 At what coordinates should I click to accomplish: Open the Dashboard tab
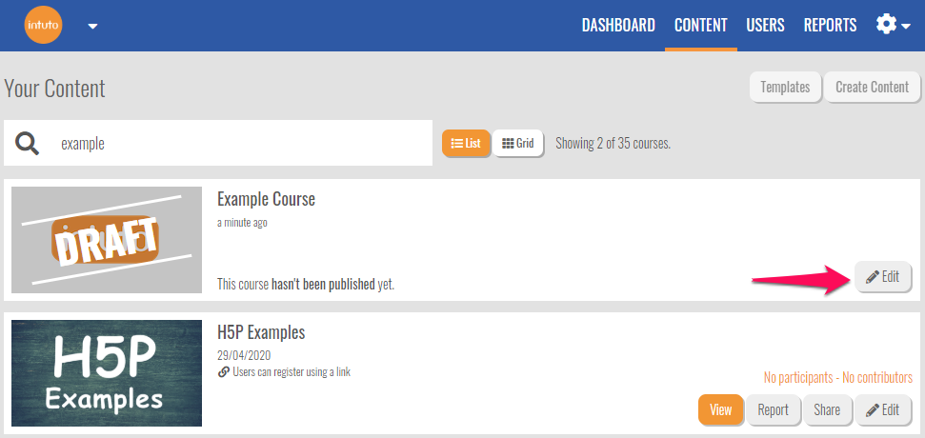(x=618, y=25)
